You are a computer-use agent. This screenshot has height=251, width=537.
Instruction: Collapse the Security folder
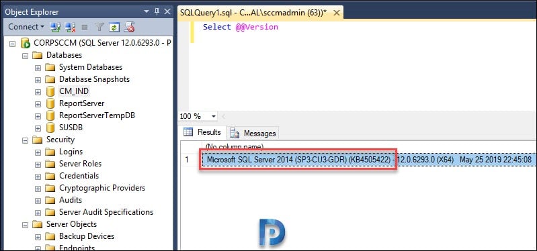[25, 140]
